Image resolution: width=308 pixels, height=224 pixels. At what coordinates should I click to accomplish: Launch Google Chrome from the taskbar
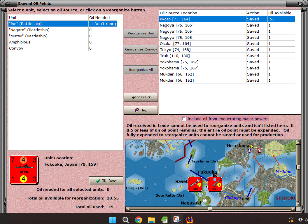[x=139, y=220]
